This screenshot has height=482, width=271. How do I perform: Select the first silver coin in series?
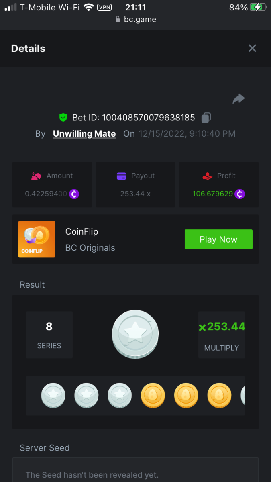point(53,396)
